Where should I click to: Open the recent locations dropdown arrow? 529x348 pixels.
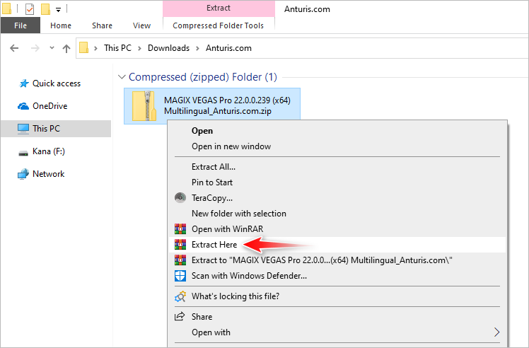(50, 49)
